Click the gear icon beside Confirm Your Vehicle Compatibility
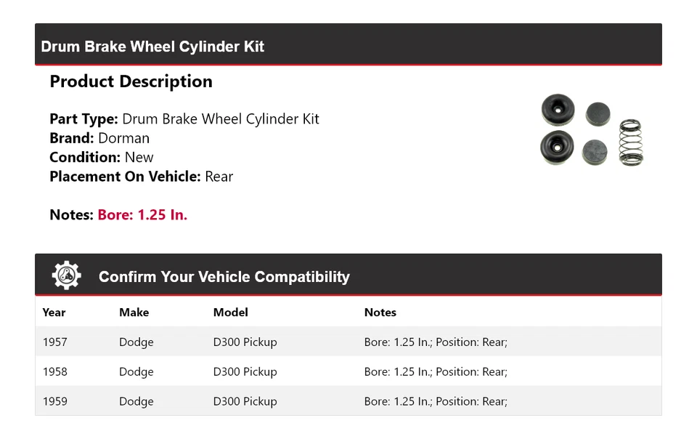 point(67,276)
